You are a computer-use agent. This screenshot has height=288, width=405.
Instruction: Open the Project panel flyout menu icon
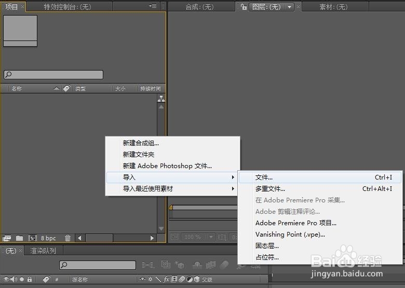pos(153,6)
